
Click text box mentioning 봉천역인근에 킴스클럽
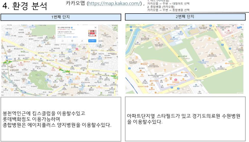[61, 119]
